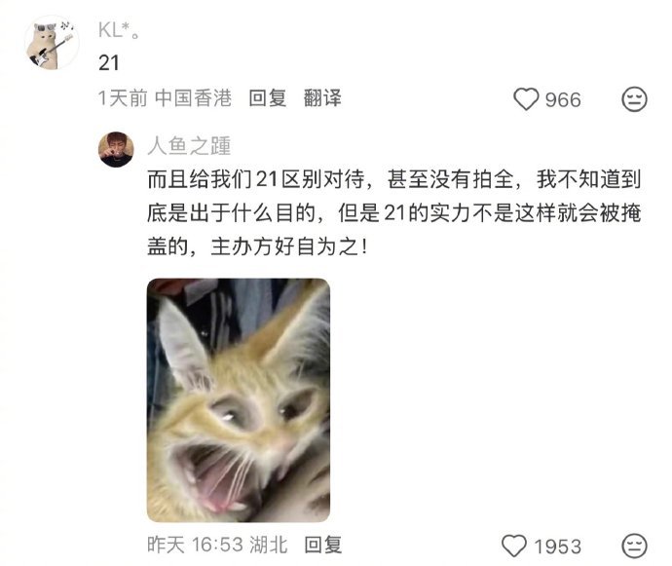Viewport: 672px width, 566px height.
Task: Like KL*'s comment with the heart icon
Action: [x=526, y=99]
